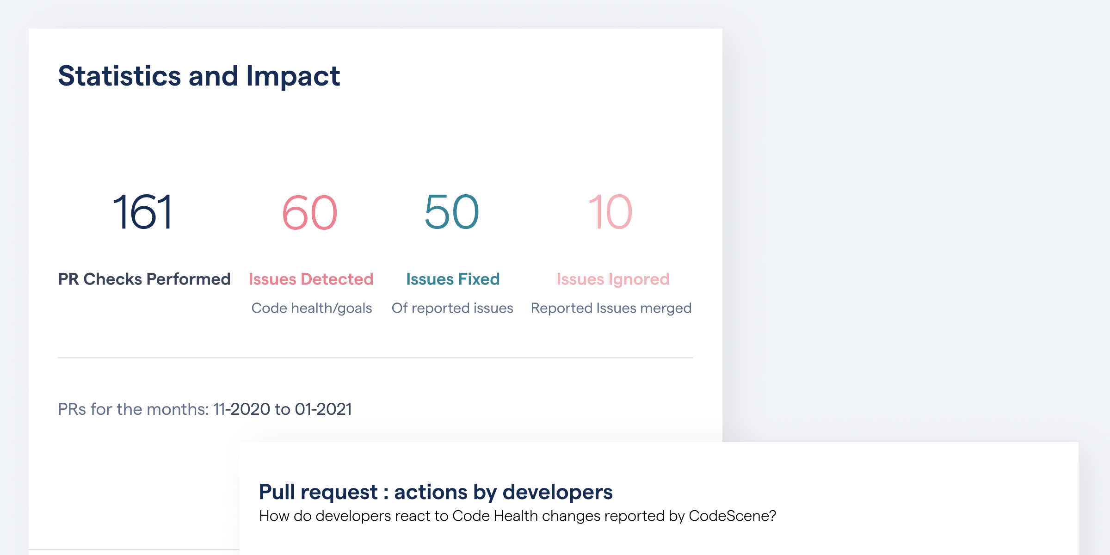The image size is (1110, 555).
Task: Click the Reported Issues merged caption
Action: pos(611,308)
